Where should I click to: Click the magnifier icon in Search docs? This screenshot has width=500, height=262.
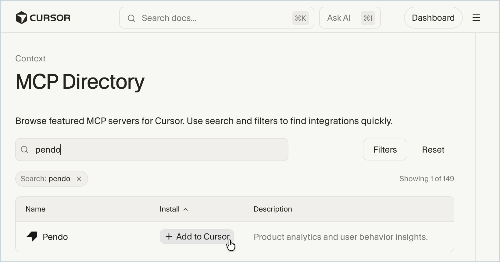click(131, 18)
